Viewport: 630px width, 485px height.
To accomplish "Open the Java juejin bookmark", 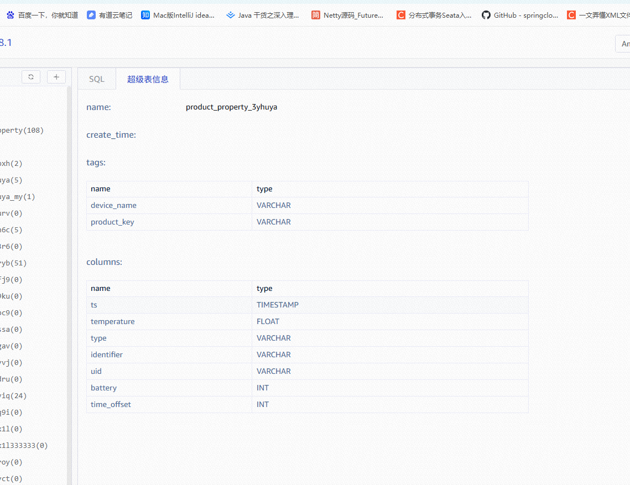I will click(263, 15).
